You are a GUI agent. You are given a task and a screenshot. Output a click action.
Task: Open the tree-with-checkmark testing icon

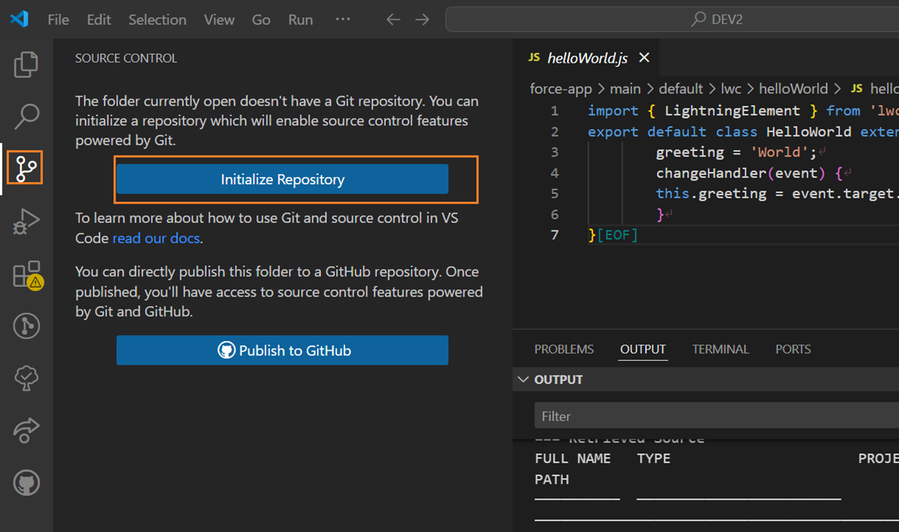[x=26, y=378]
